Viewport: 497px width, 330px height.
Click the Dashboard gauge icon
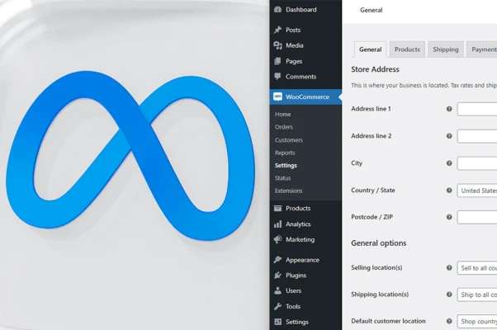(277, 10)
